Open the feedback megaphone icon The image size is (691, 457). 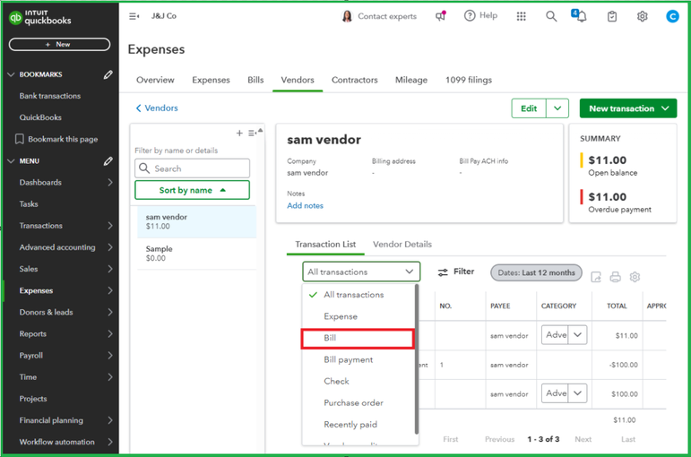(x=440, y=16)
